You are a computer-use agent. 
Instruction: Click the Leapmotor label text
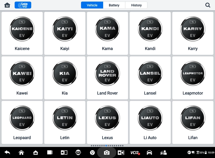click(x=193, y=93)
